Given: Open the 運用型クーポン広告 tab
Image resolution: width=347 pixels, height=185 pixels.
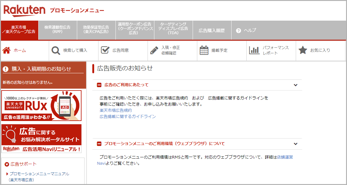Looking at the screenshot, I should (x=135, y=30).
